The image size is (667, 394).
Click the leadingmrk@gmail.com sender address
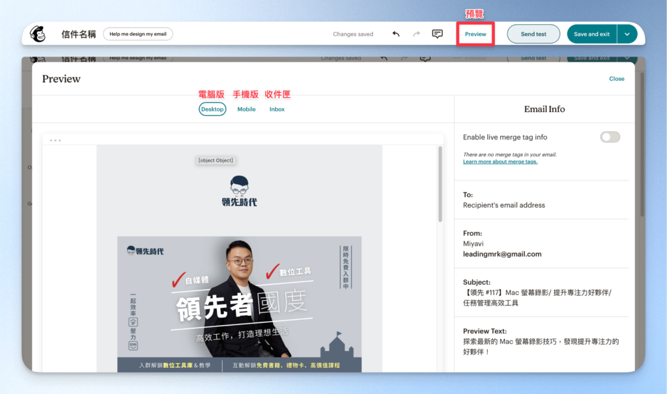coord(502,254)
